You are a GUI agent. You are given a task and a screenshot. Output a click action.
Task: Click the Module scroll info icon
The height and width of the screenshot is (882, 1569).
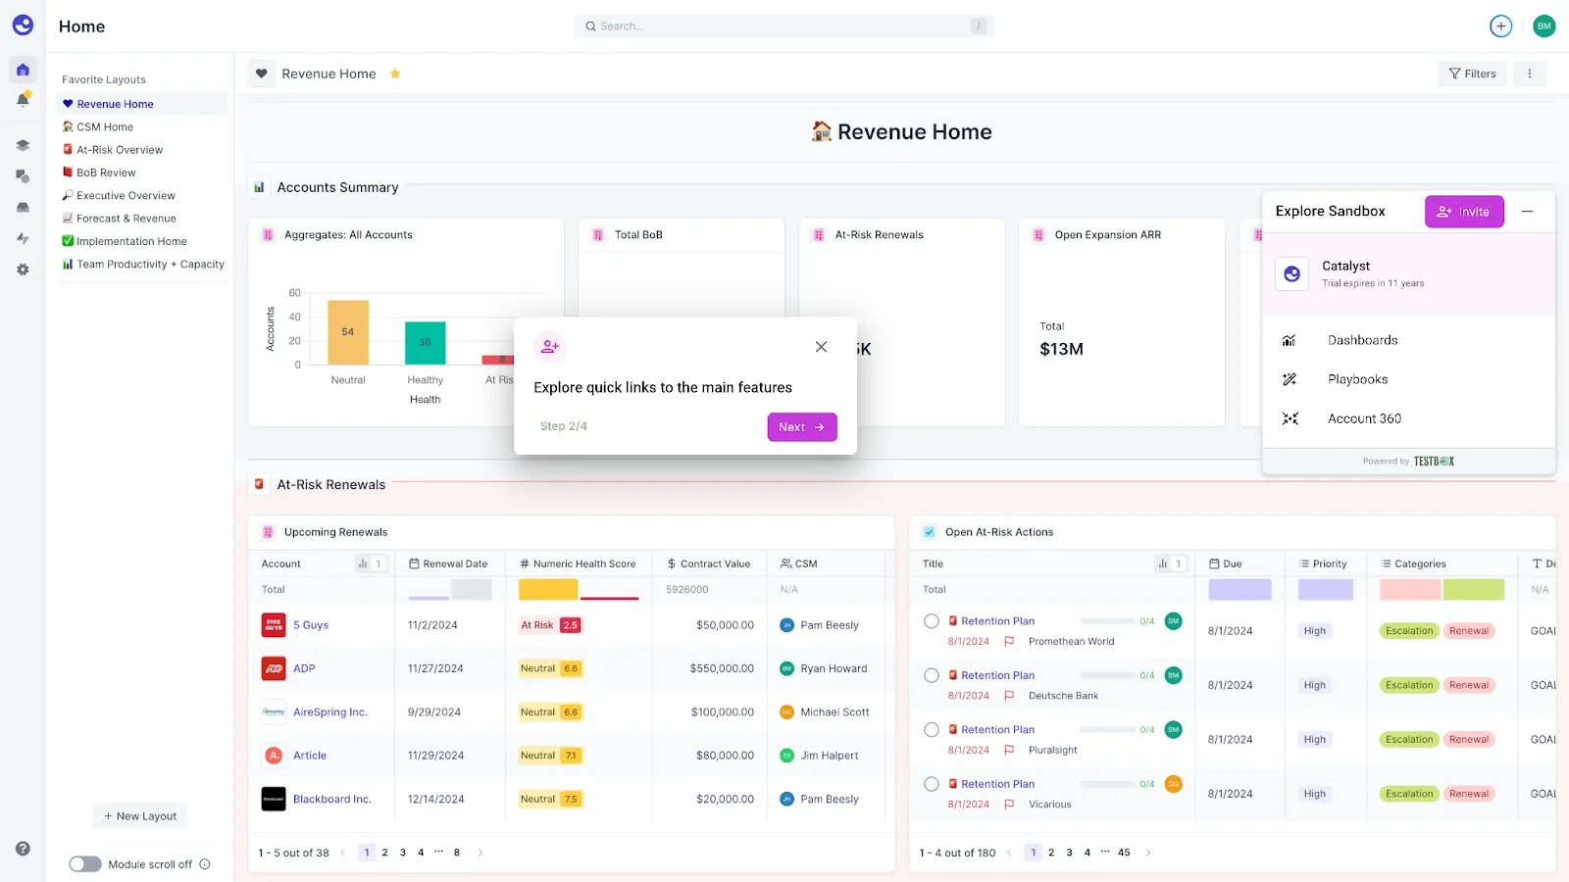coord(205,864)
